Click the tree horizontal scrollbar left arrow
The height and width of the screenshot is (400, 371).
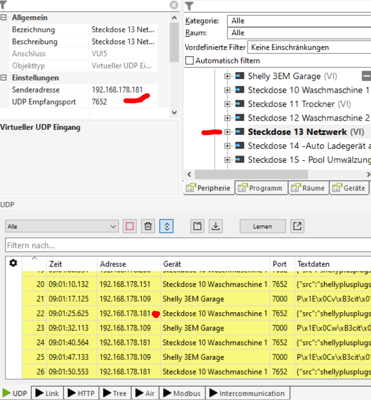click(189, 174)
